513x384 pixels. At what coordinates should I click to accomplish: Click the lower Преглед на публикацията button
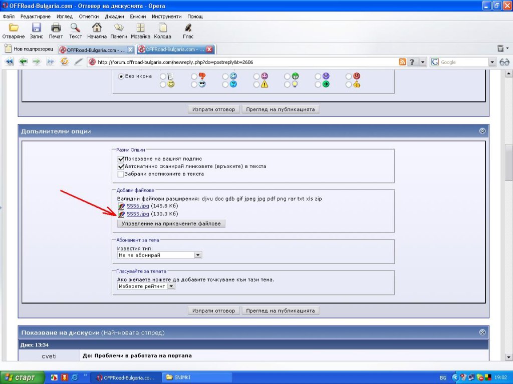coord(281,311)
